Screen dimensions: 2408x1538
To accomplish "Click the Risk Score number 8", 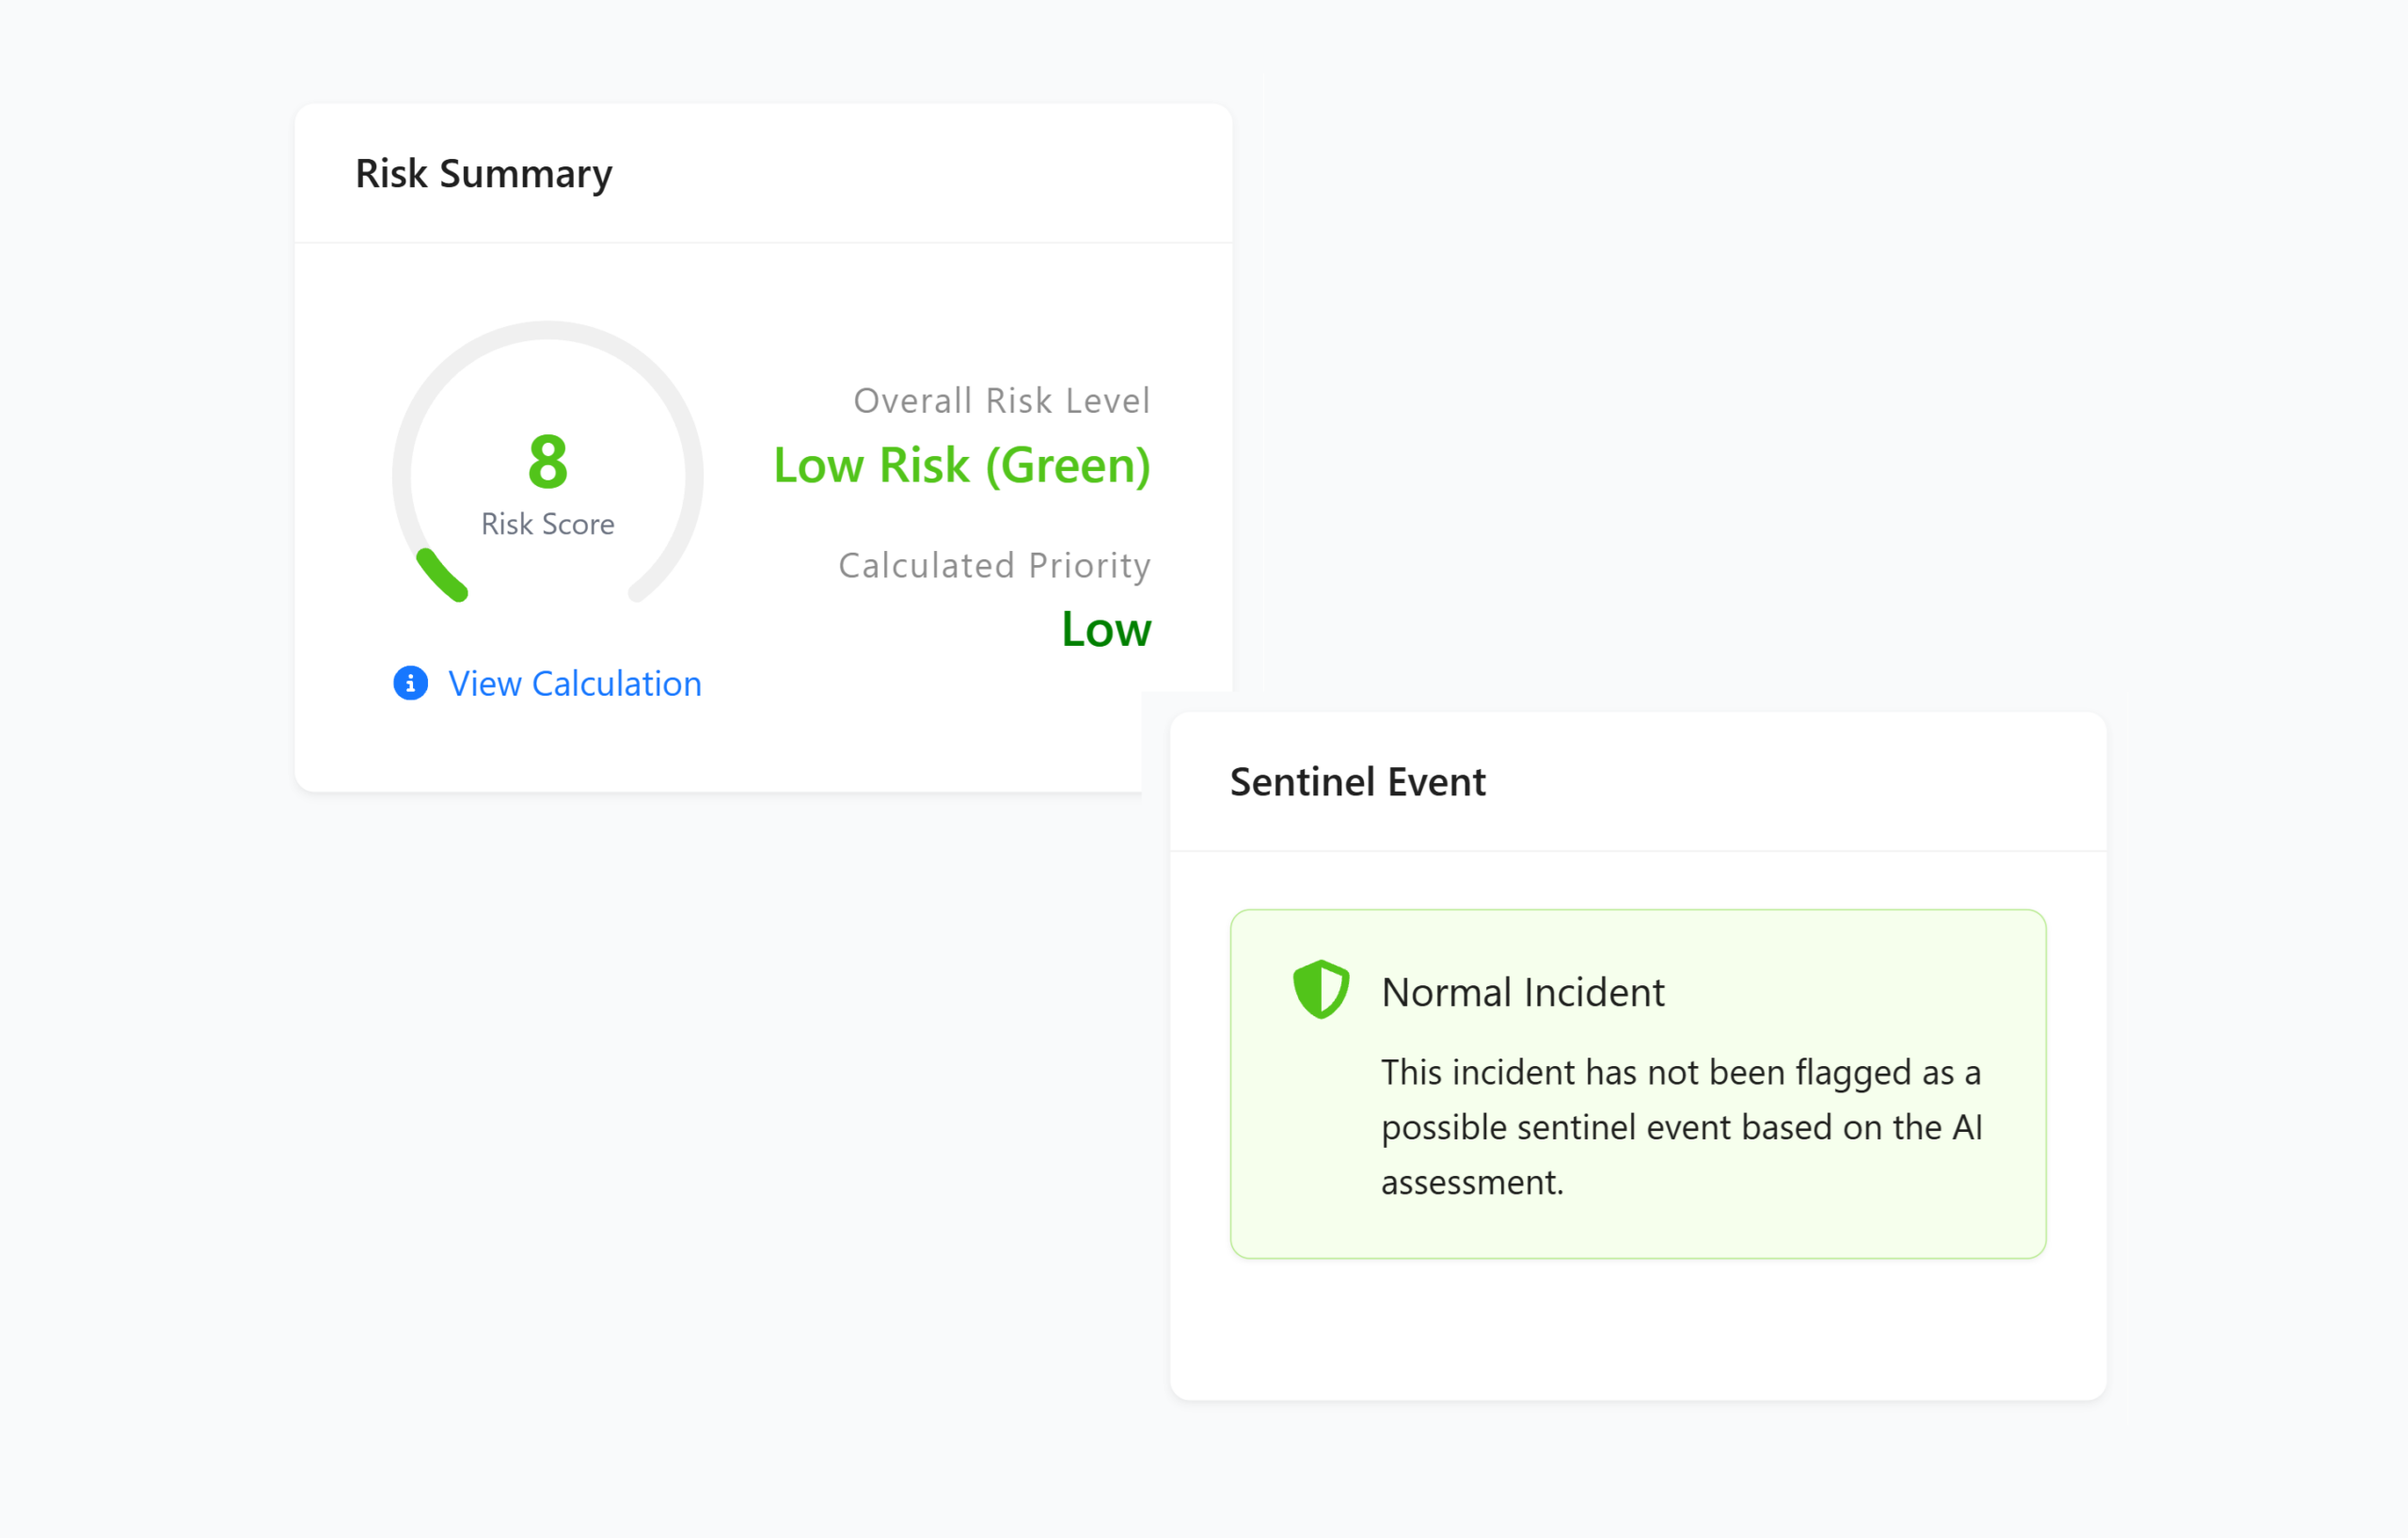I will tap(547, 462).
